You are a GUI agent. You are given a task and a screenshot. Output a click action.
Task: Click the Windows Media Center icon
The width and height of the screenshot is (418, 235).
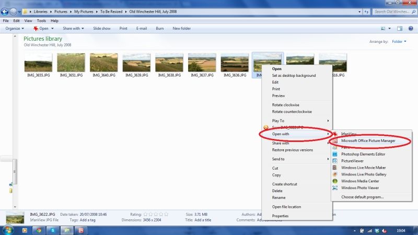click(x=335, y=181)
